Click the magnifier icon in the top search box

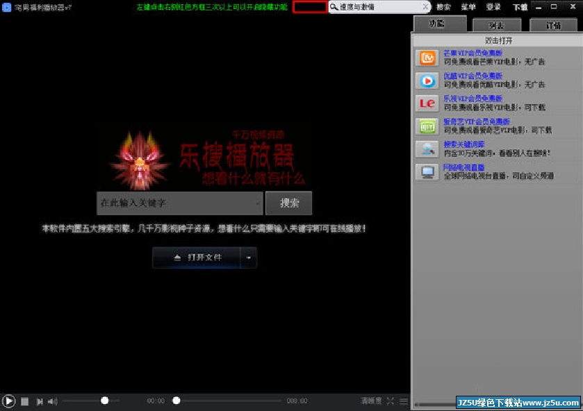334,7
